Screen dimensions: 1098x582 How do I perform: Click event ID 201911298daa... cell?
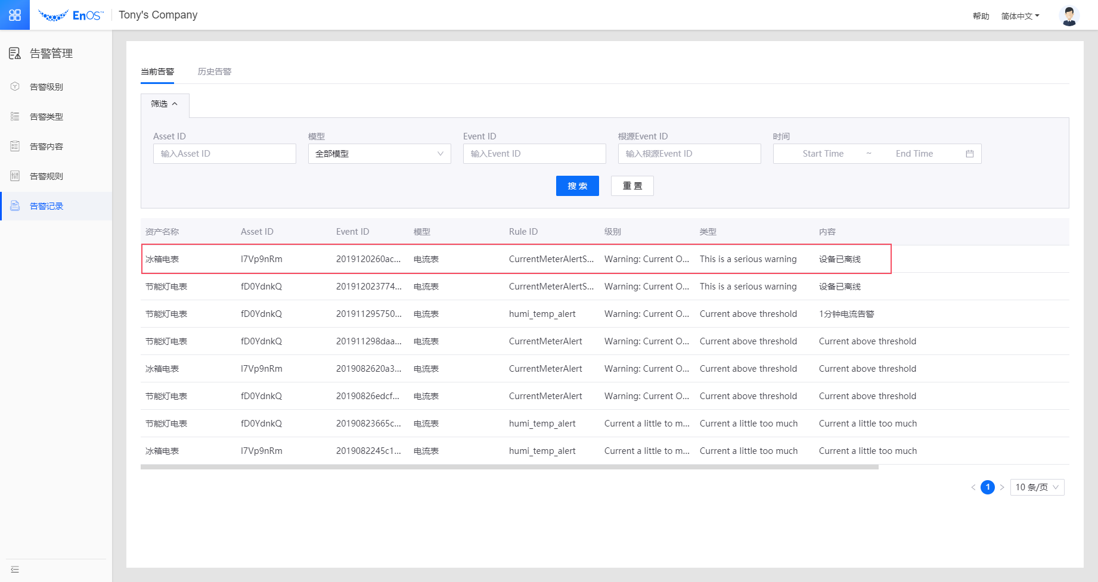(368, 341)
